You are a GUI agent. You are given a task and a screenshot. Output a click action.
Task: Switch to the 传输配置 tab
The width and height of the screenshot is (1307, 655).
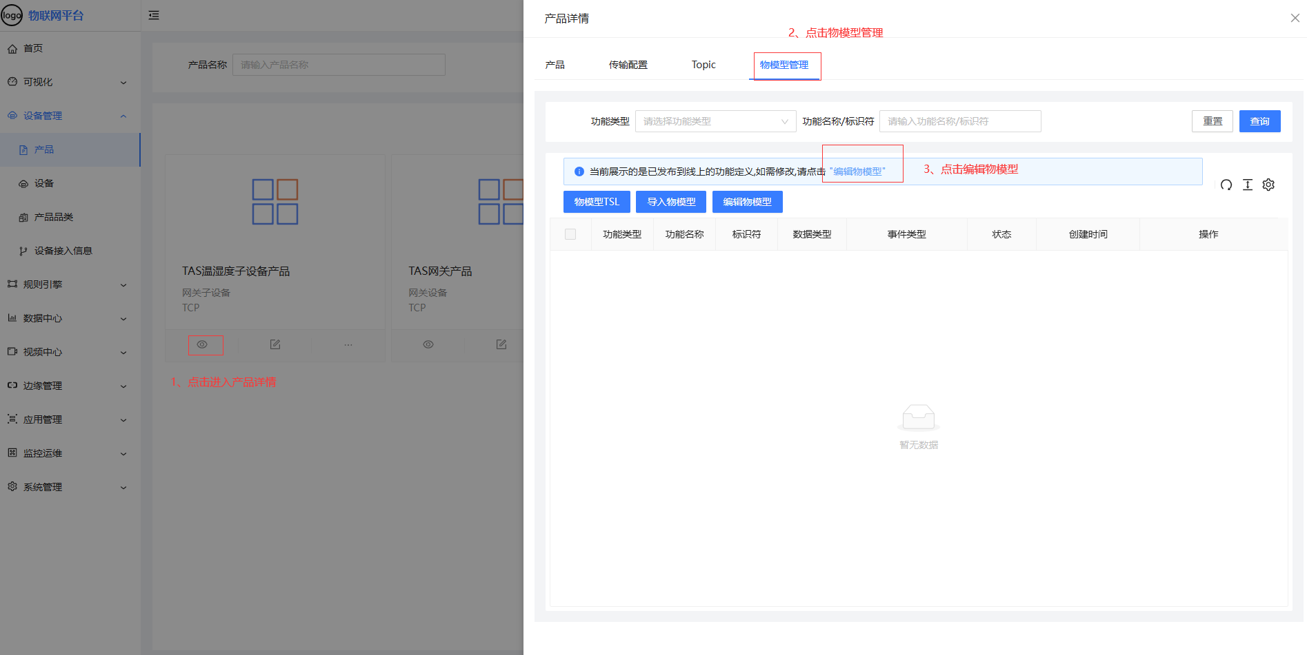click(628, 65)
